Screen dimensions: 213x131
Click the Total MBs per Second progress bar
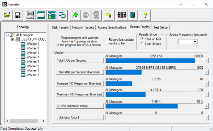pos(154,72)
